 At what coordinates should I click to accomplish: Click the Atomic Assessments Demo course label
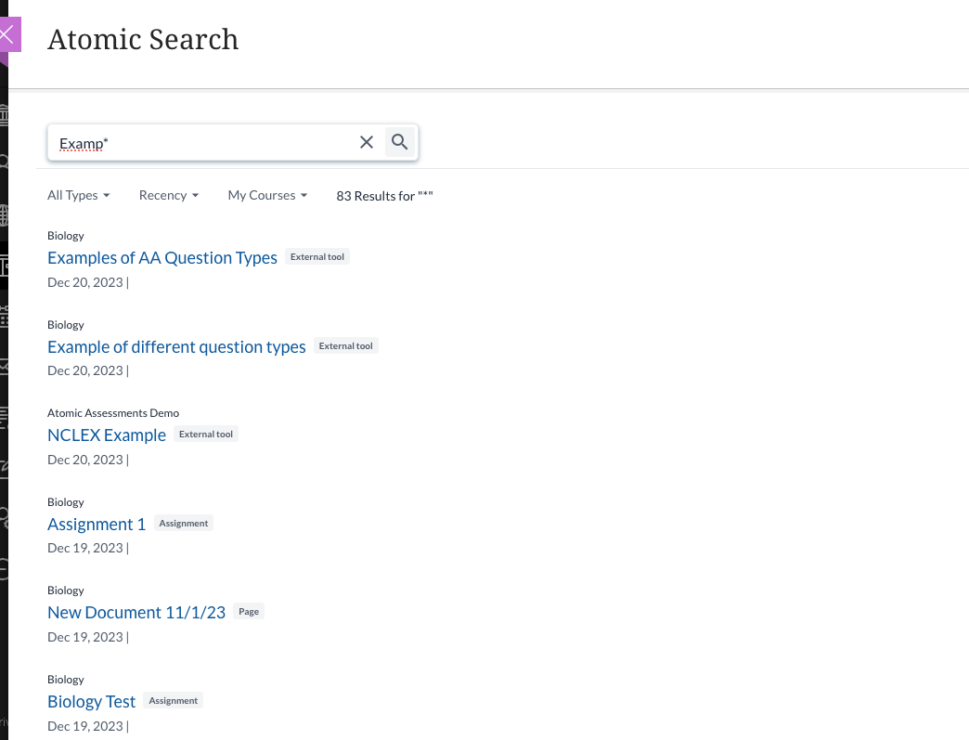113,413
